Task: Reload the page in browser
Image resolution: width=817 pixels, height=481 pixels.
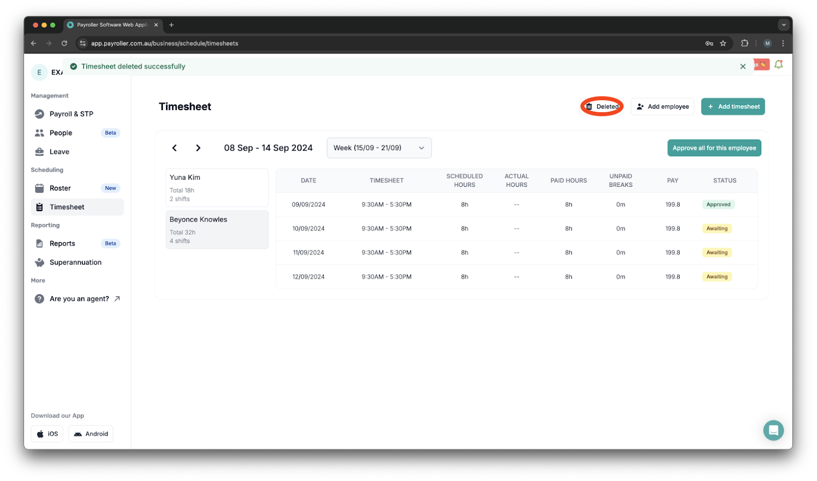Action: pyautogui.click(x=64, y=43)
